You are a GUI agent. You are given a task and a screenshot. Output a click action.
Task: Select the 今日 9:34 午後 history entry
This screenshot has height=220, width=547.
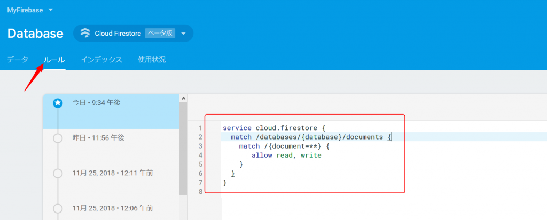pos(111,111)
